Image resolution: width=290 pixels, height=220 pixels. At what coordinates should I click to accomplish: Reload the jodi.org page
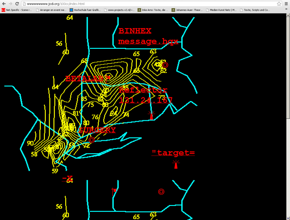[17, 4]
